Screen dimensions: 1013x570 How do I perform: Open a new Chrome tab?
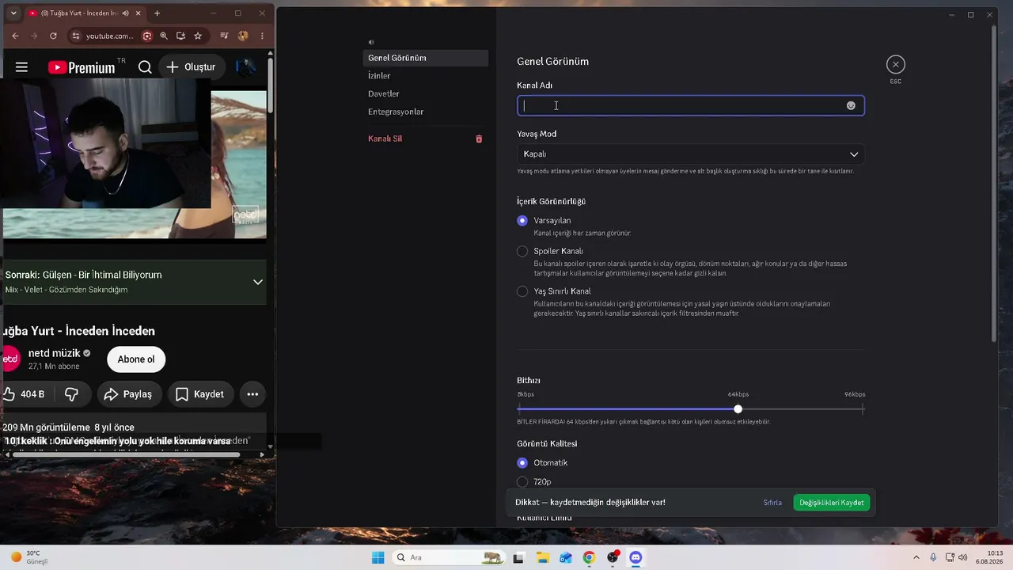pos(157,13)
